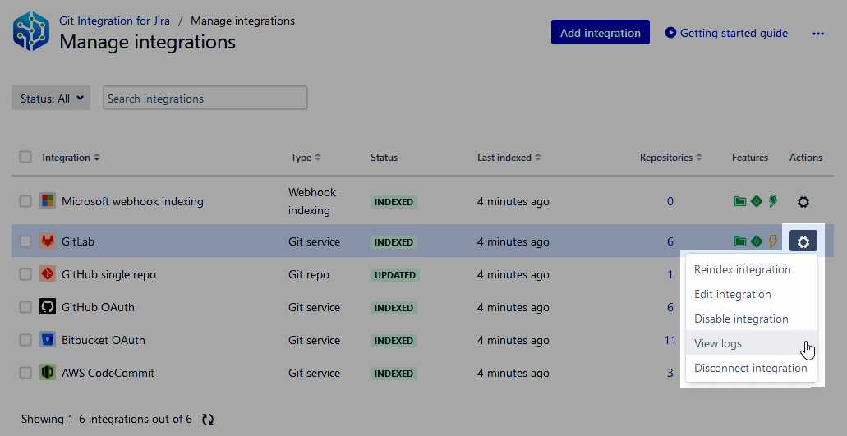Click the refresh icon beside integrations count

click(x=208, y=420)
